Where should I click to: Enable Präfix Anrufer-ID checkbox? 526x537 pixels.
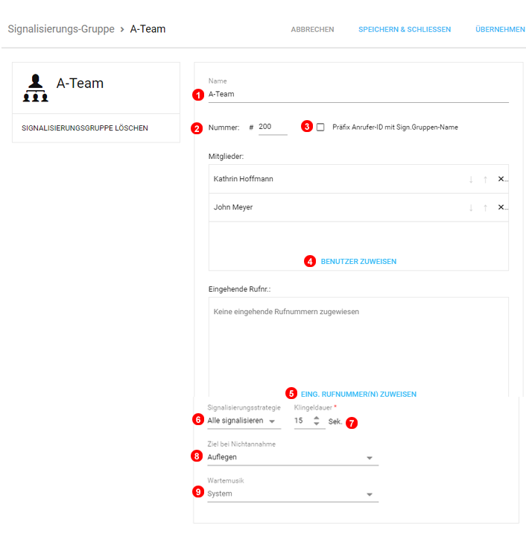point(320,128)
